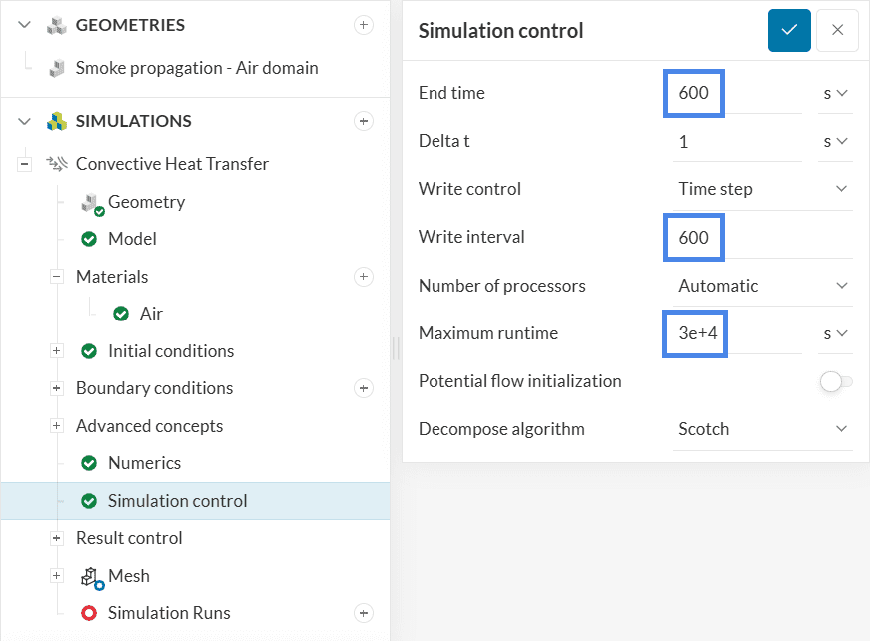870x641 pixels.
Task: Close the Simulation control panel
Action: [x=837, y=31]
